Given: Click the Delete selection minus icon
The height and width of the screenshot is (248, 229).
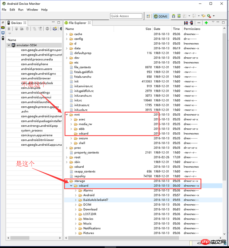Looking at the screenshot, I should click(x=199, y=23).
